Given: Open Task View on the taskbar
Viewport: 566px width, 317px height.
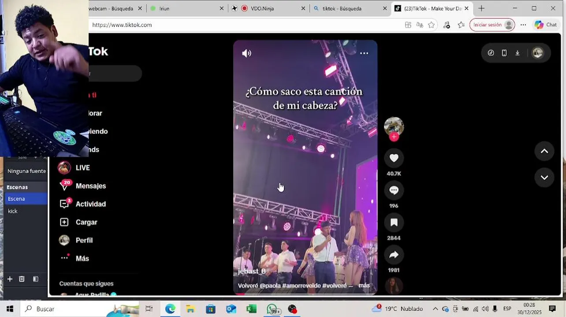Looking at the screenshot, I should click(x=149, y=309).
